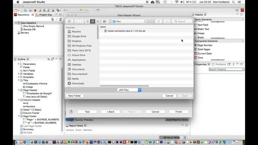Go forward in file dialog navigation
The image size is (258, 145).
[x=81, y=21]
